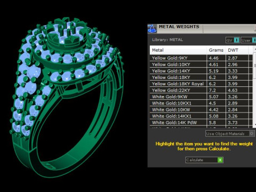Select the Yellow Gold:10KY row
Image resolution: width=256 pixels, height=192 pixels.
(x=201, y=65)
